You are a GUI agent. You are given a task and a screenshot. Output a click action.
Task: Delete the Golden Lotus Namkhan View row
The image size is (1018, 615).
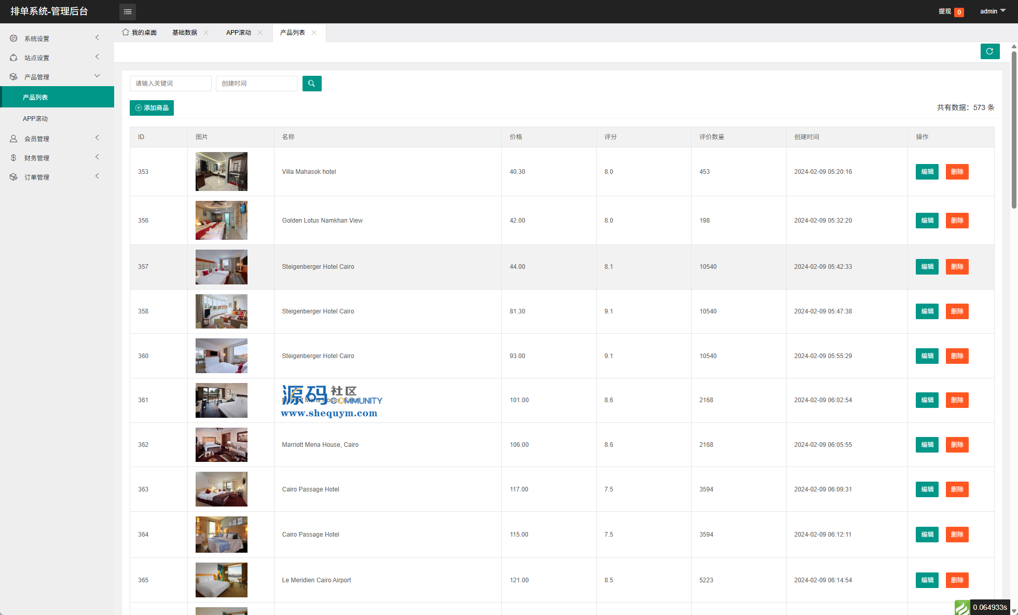[x=957, y=221]
